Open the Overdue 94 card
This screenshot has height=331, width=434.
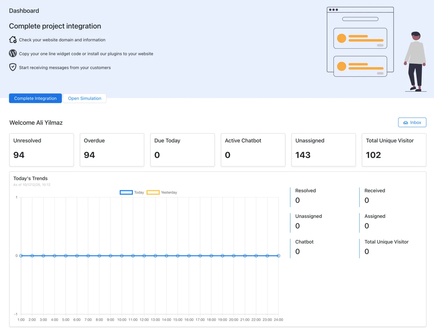click(x=112, y=150)
